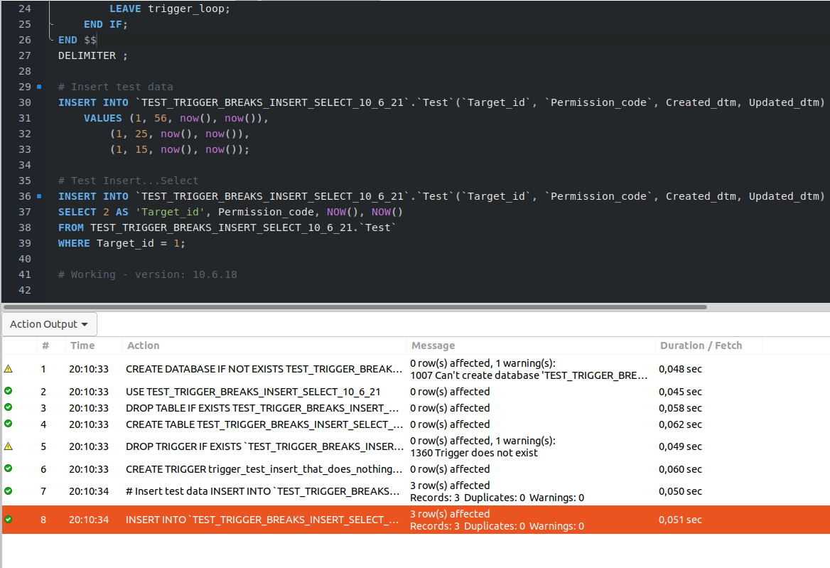Click the success icon beside CREATE TABLE row
830x568 pixels.
click(x=9, y=424)
